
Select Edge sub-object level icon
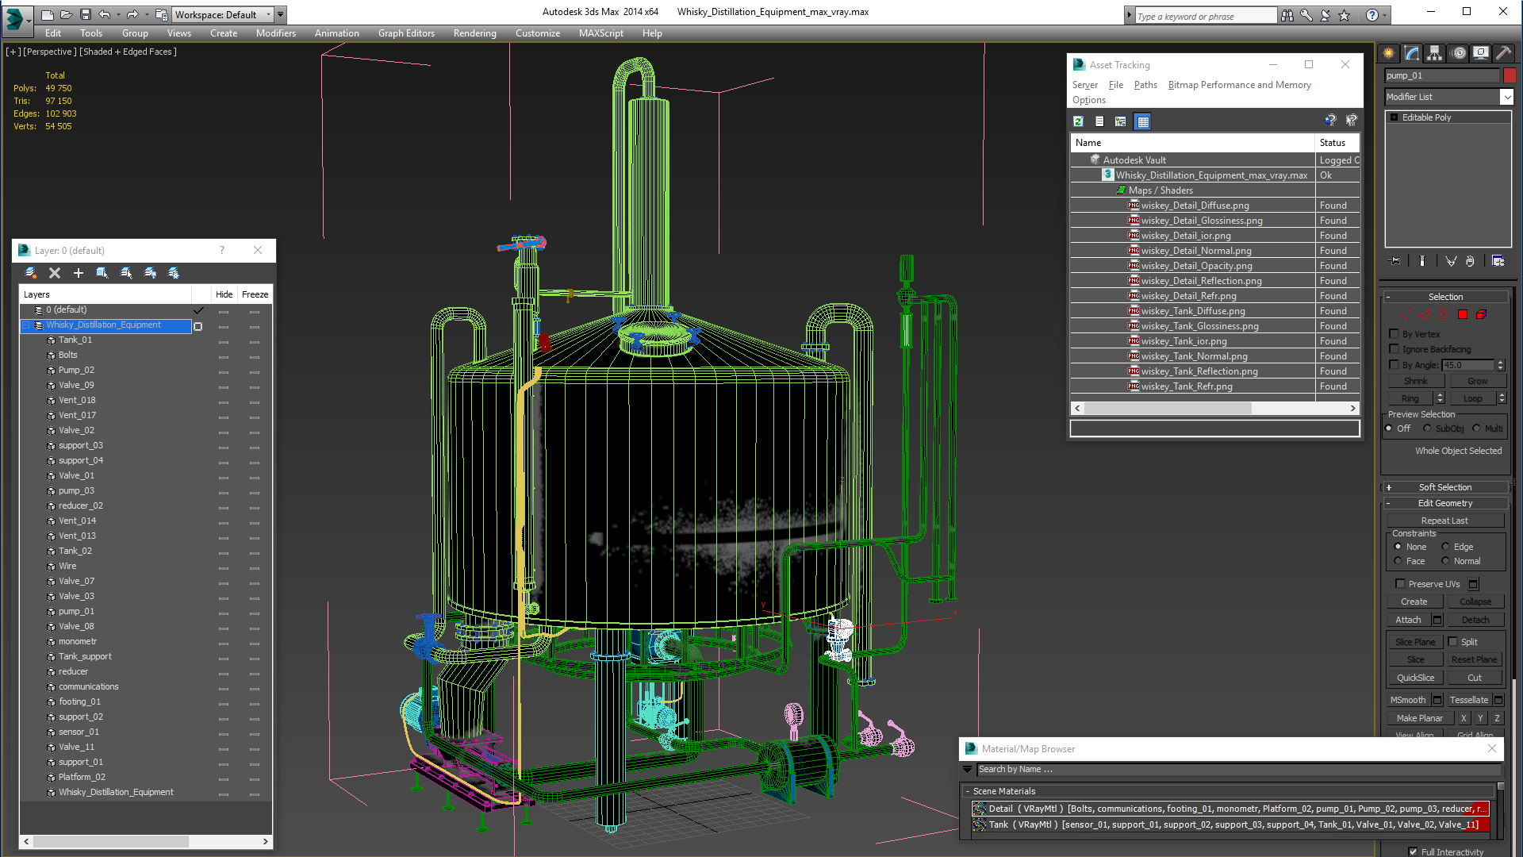[1425, 315]
